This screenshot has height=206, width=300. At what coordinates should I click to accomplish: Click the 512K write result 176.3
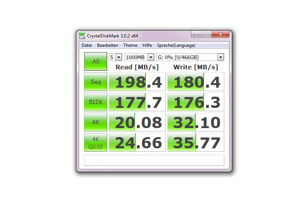[196, 102]
